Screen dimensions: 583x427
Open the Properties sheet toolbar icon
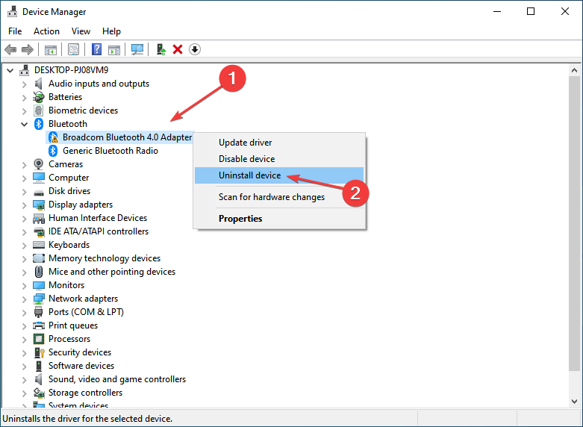(x=73, y=49)
